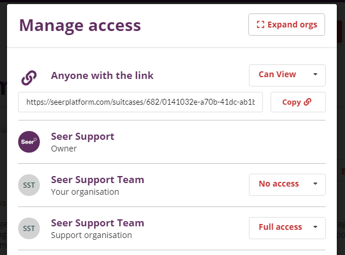Image resolution: width=345 pixels, height=255 pixels.
Task: Open the No access dropdown
Action: pyautogui.click(x=287, y=185)
